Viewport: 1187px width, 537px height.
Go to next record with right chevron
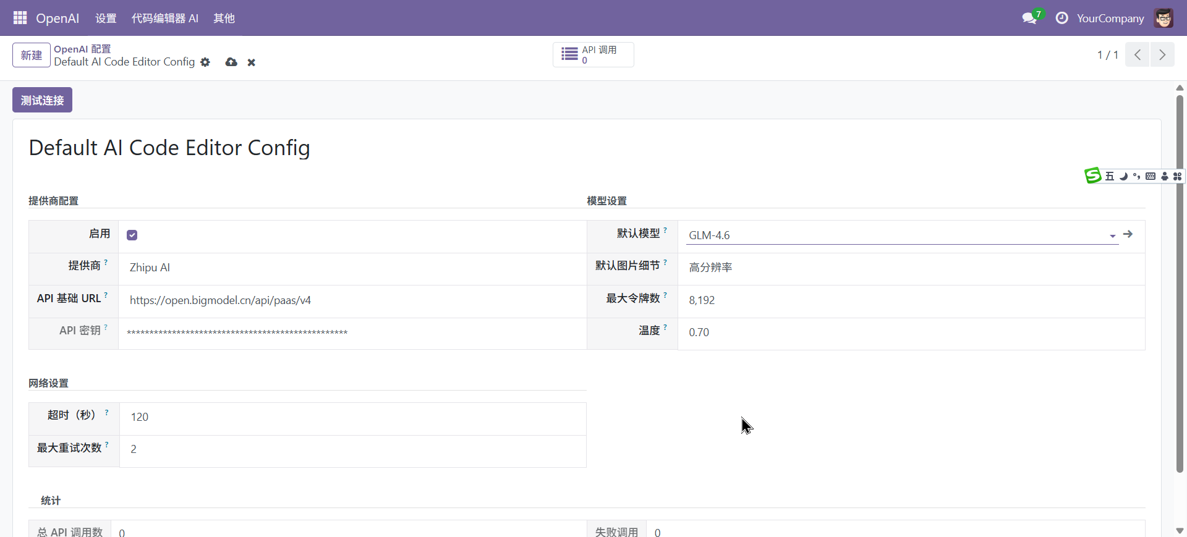(x=1162, y=55)
